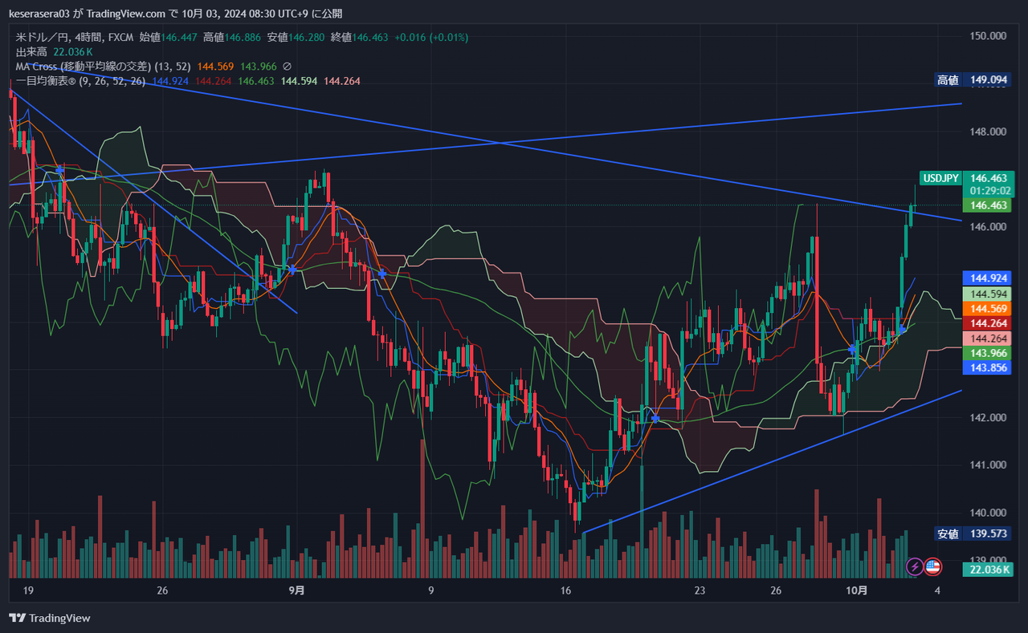The image size is (1028, 633).
Task: Click the 16 date on time axis
Action: pyautogui.click(x=565, y=590)
